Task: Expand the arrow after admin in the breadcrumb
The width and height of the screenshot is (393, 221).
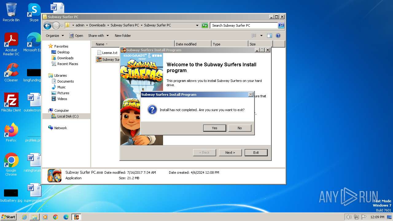Action: [x=87, y=25]
